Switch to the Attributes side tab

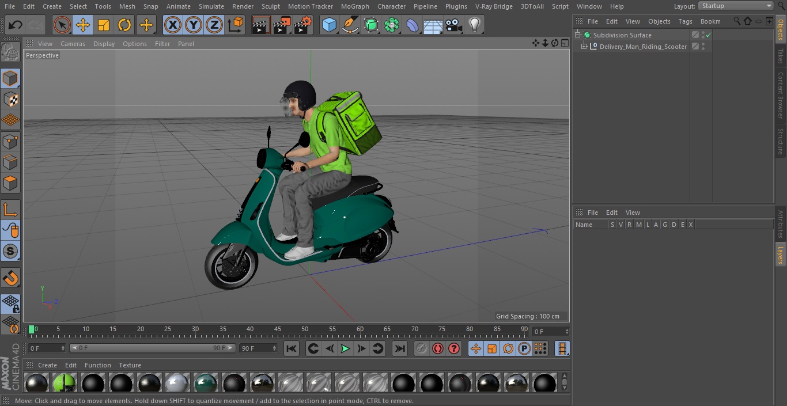781,225
